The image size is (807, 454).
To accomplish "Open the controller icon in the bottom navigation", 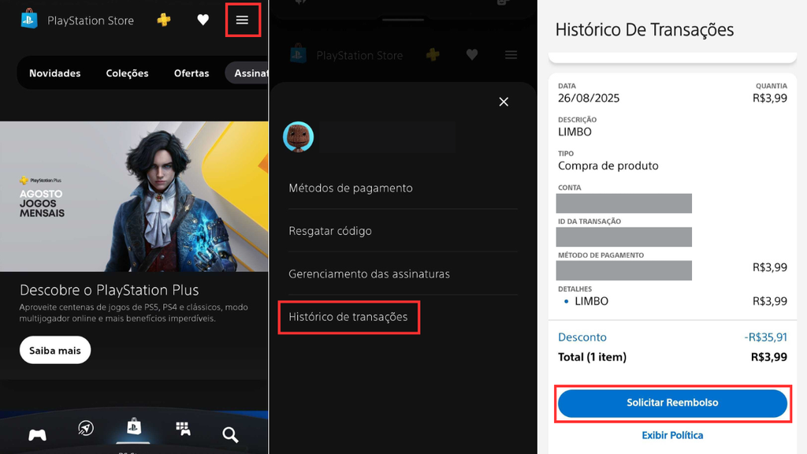I will coord(37,434).
